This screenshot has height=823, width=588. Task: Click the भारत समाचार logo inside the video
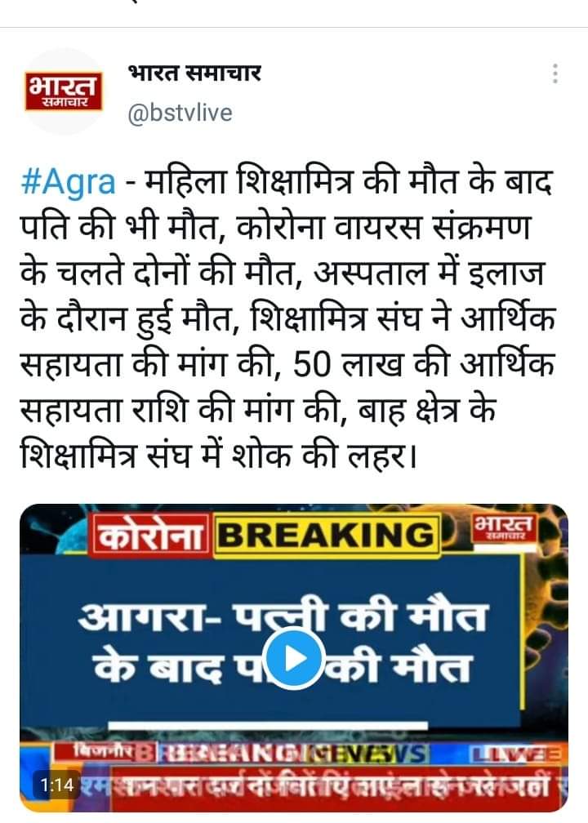[x=505, y=528]
